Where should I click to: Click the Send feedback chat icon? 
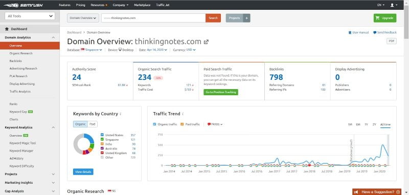(x=375, y=33)
